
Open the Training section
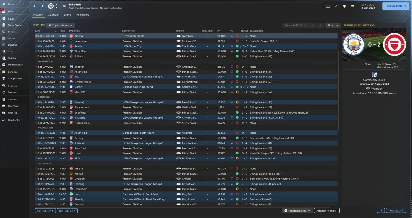12,58
